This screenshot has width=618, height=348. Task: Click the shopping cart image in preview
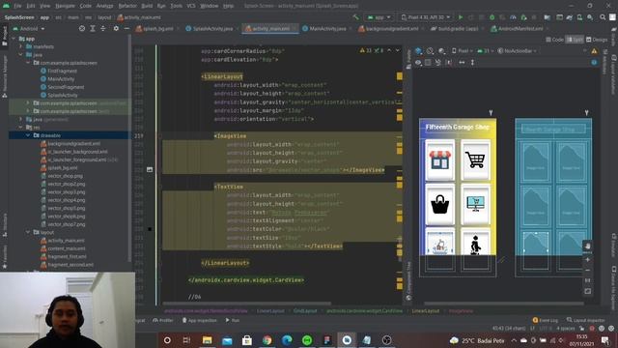(475, 159)
